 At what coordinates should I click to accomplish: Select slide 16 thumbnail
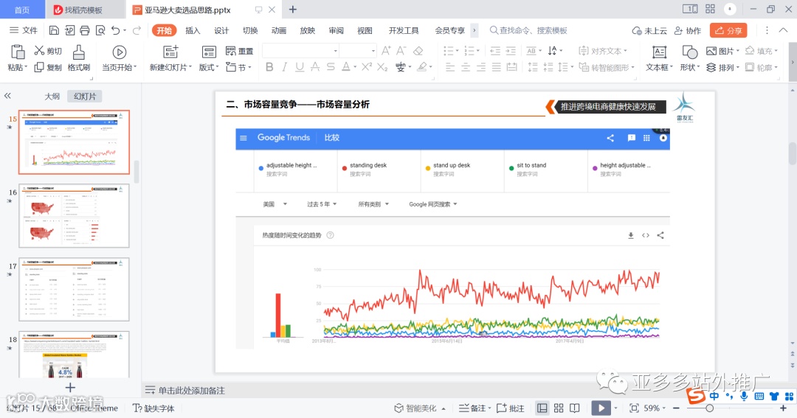pos(75,215)
